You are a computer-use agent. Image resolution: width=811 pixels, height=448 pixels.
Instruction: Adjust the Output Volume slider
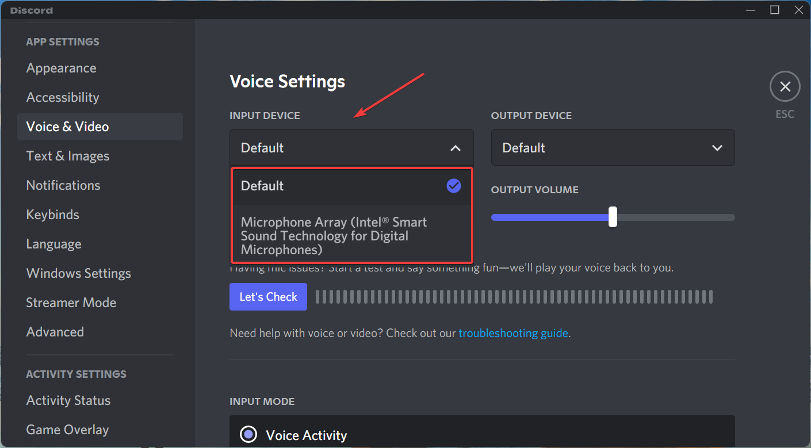pyautogui.click(x=612, y=217)
